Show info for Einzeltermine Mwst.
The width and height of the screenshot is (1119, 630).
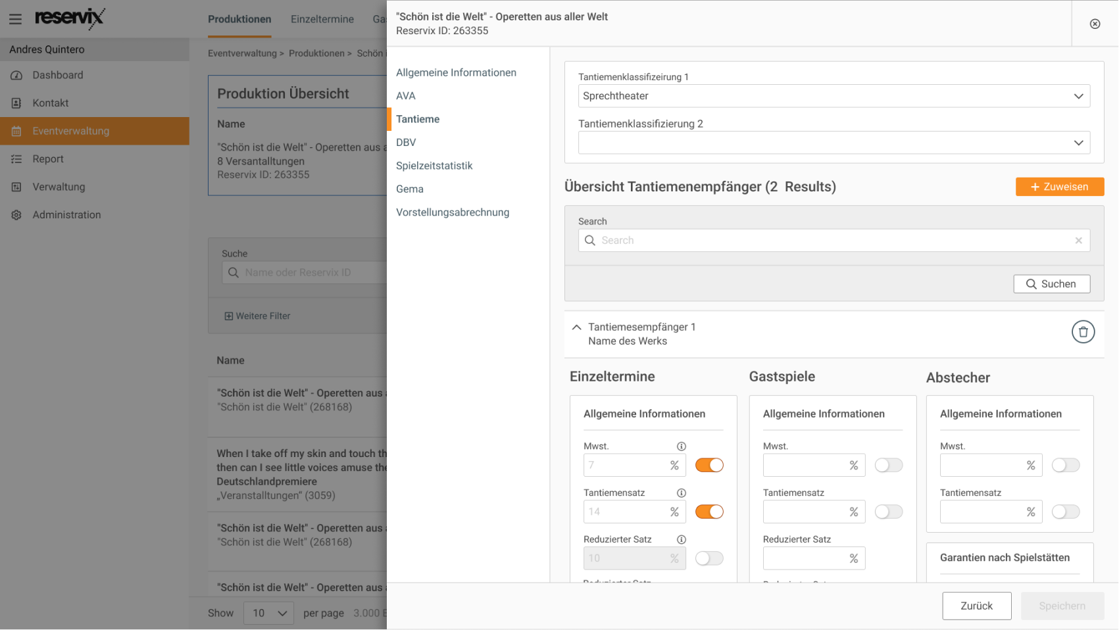(682, 447)
